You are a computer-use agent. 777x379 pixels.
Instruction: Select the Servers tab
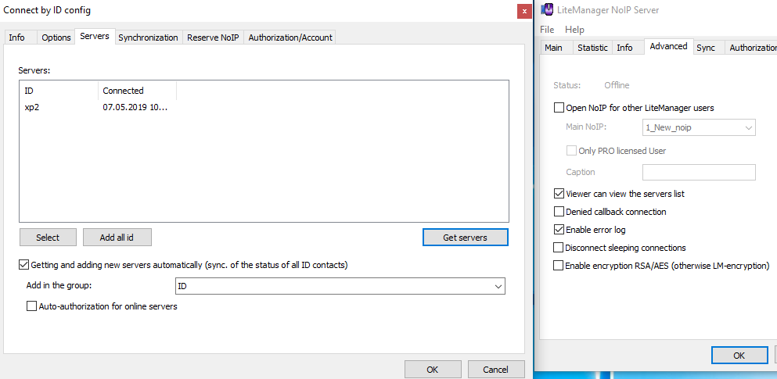click(95, 37)
